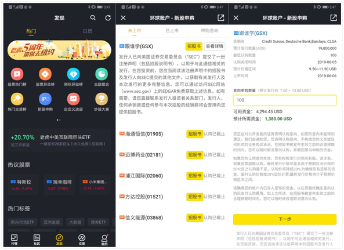Open the 招股书 for 方达控股(01521)
Screen dimensions: 344x250
click(x=194, y=197)
